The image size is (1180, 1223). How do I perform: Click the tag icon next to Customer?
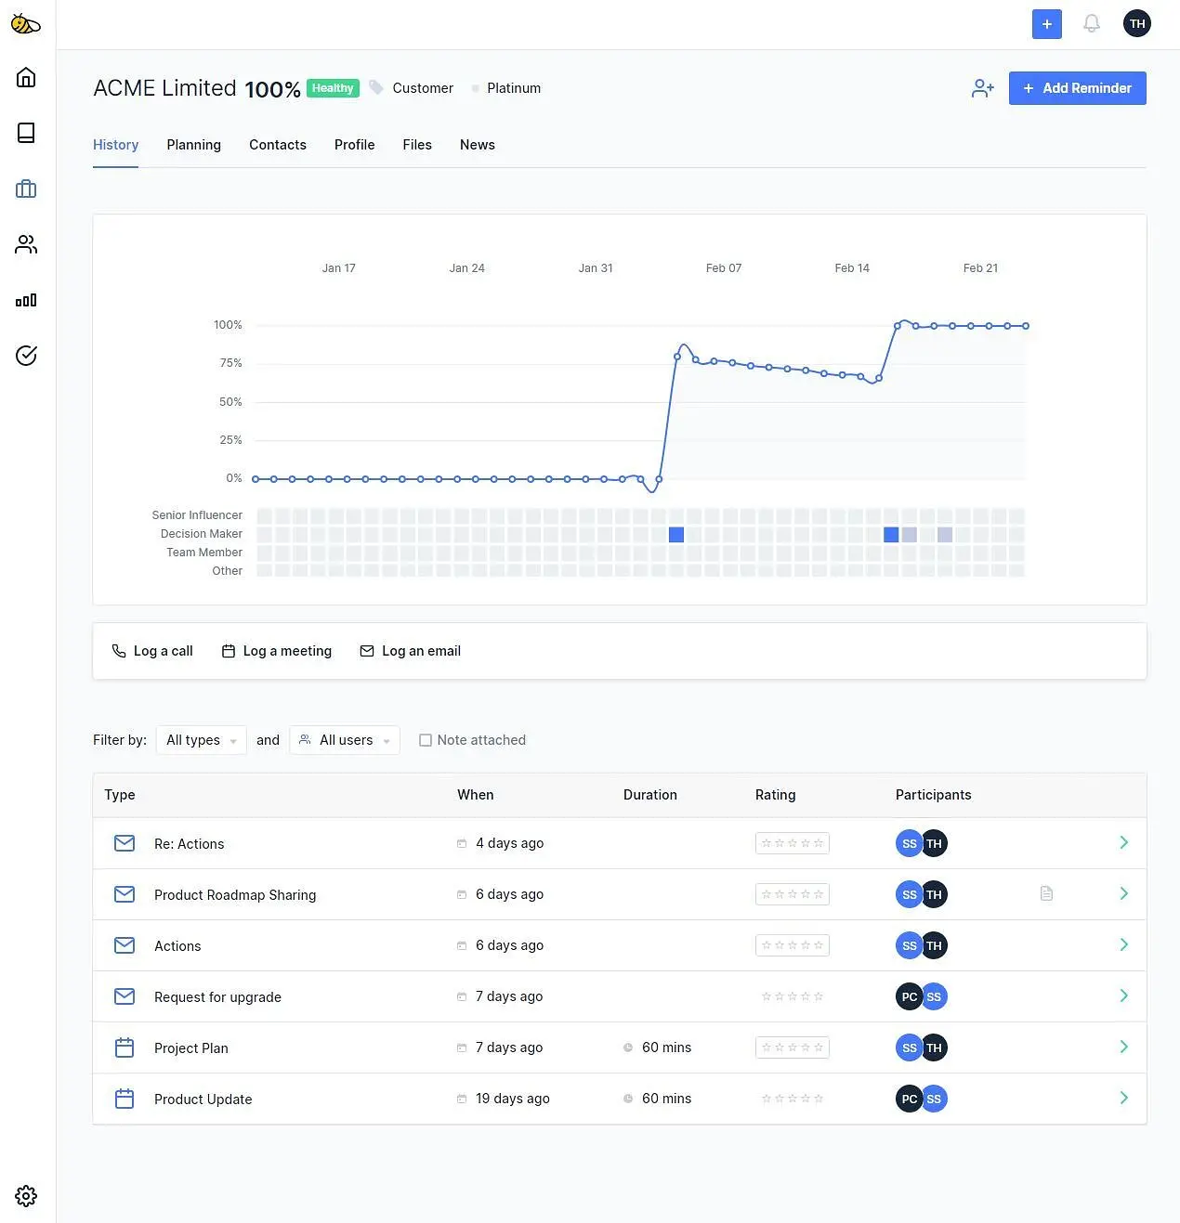tap(376, 87)
